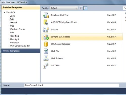Choose ADO.NET Entity Data Model template name
126x95 pixels.
click(x=64, y=22)
